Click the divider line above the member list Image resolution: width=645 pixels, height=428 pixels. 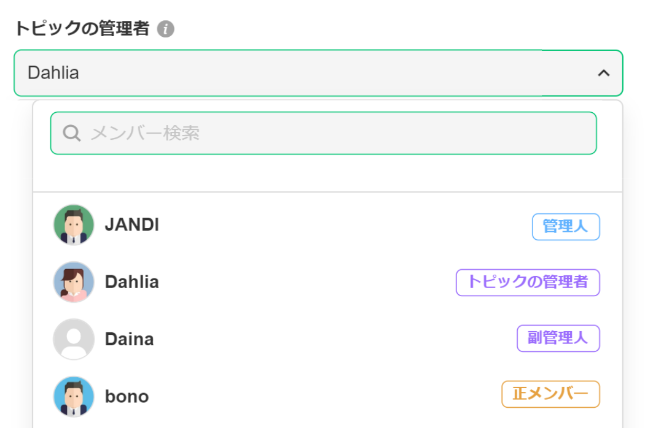pyautogui.click(x=327, y=192)
